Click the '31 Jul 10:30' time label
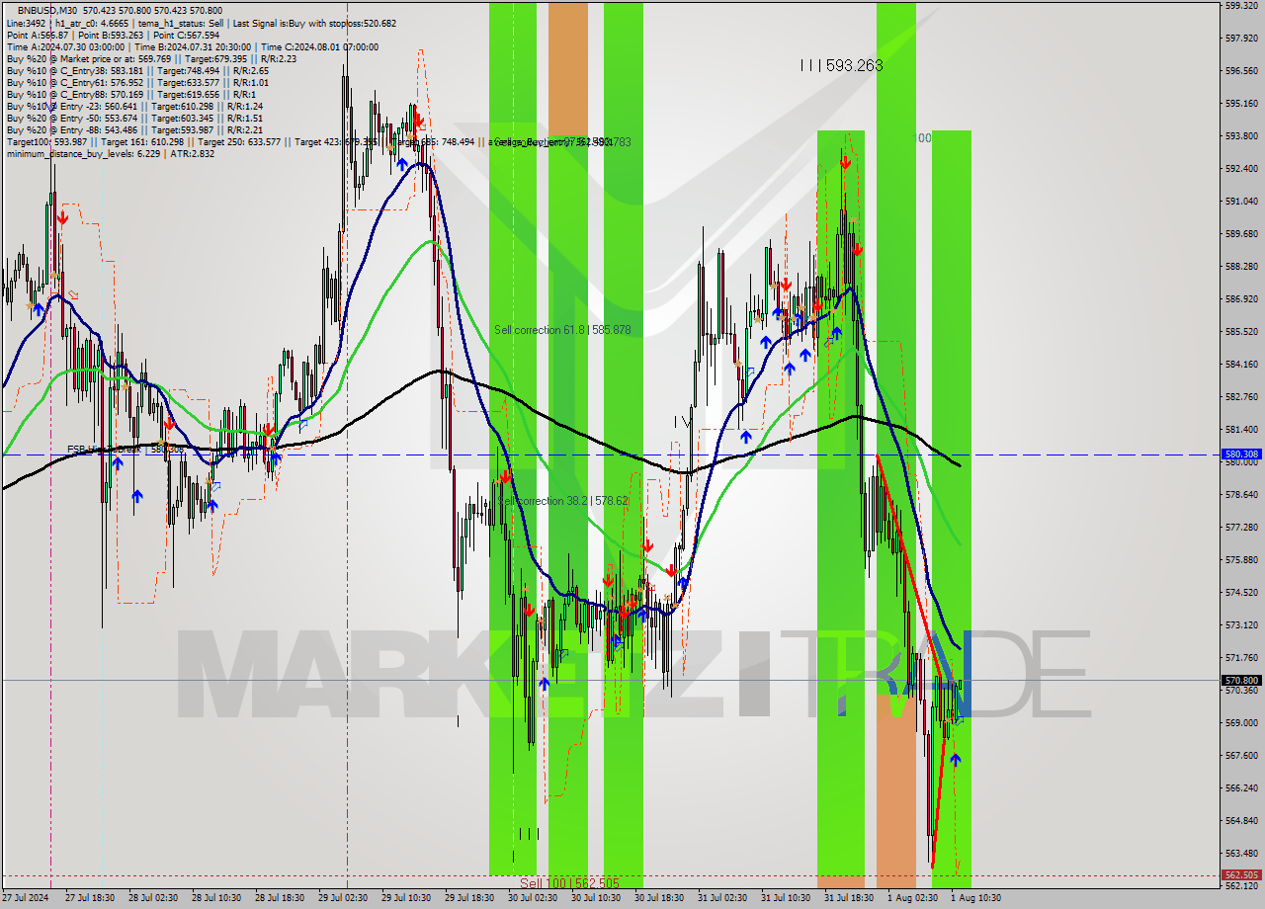The width and height of the screenshot is (1265, 909). click(786, 898)
